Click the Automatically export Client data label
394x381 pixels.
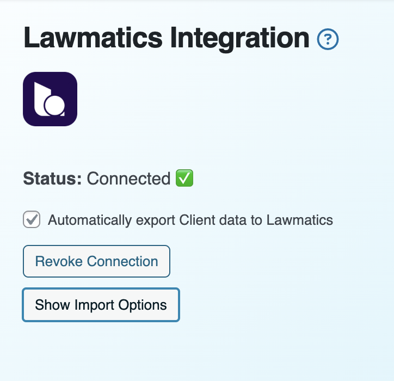click(190, 220)
